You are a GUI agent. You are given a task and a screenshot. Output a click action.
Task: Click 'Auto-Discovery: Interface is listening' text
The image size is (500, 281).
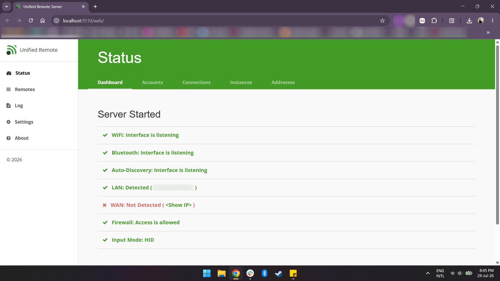tap(159, 170)
